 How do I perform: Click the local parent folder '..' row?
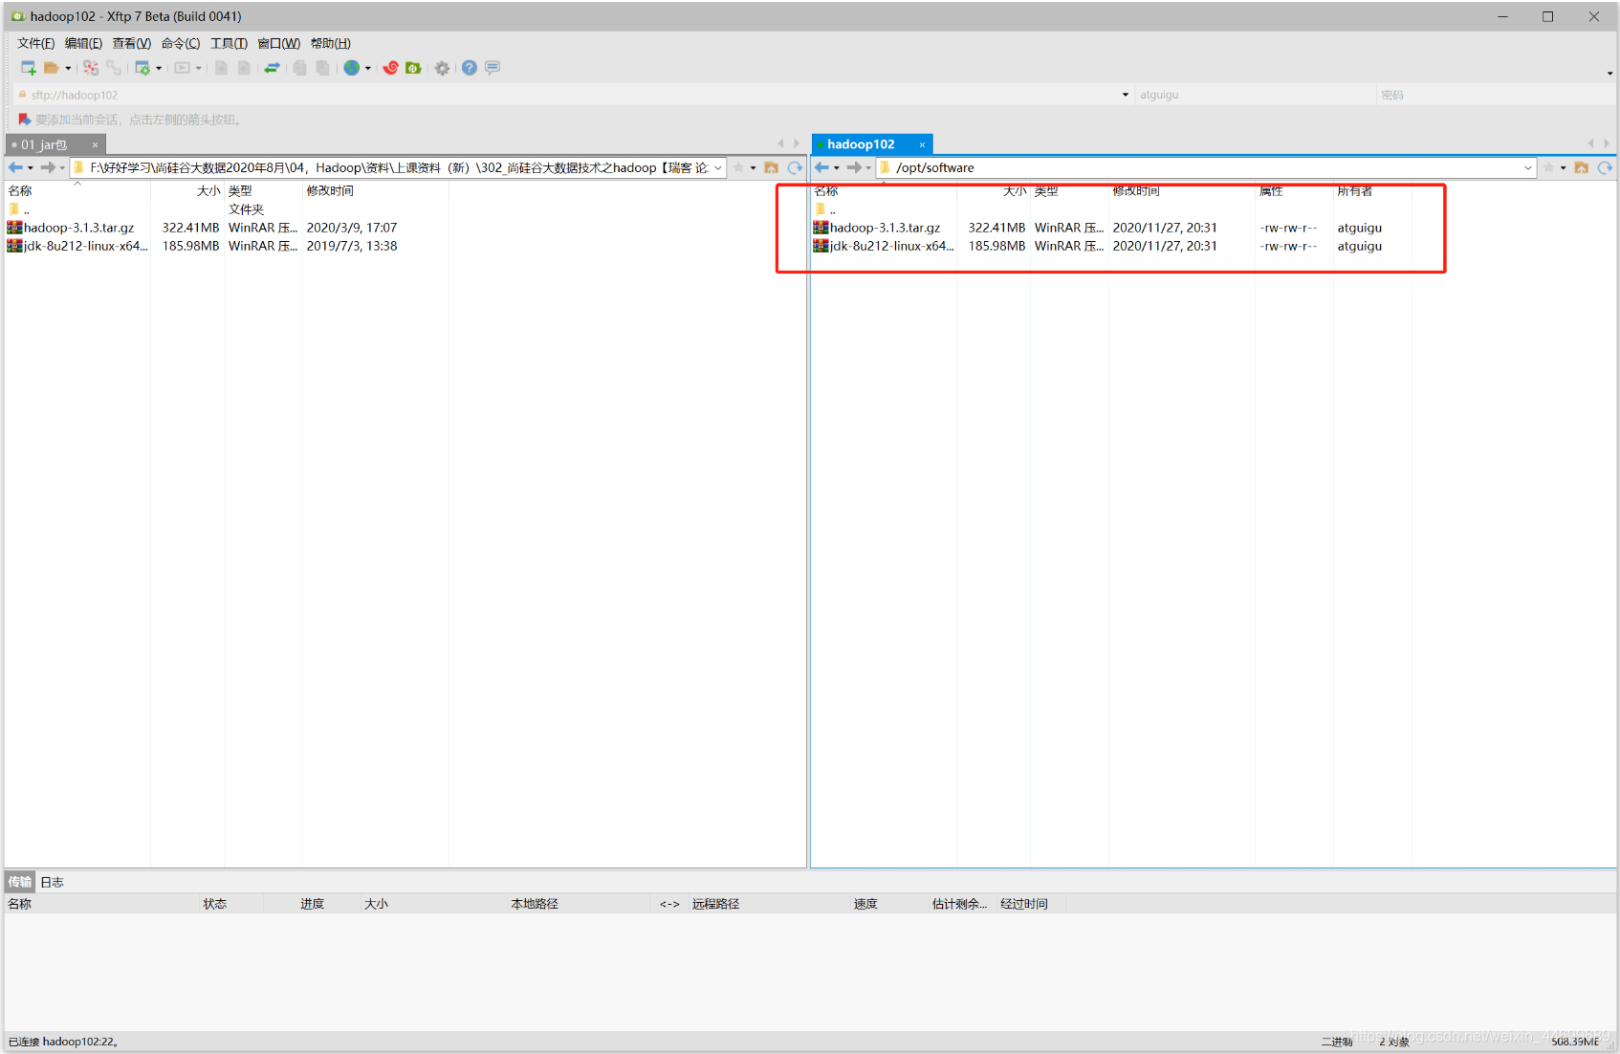coord(19,209)
